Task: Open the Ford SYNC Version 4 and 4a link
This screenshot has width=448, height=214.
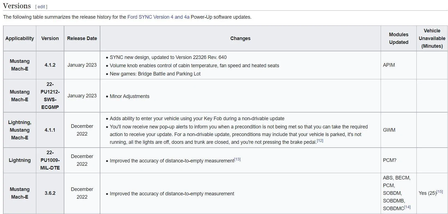Action: pos(158,17)
